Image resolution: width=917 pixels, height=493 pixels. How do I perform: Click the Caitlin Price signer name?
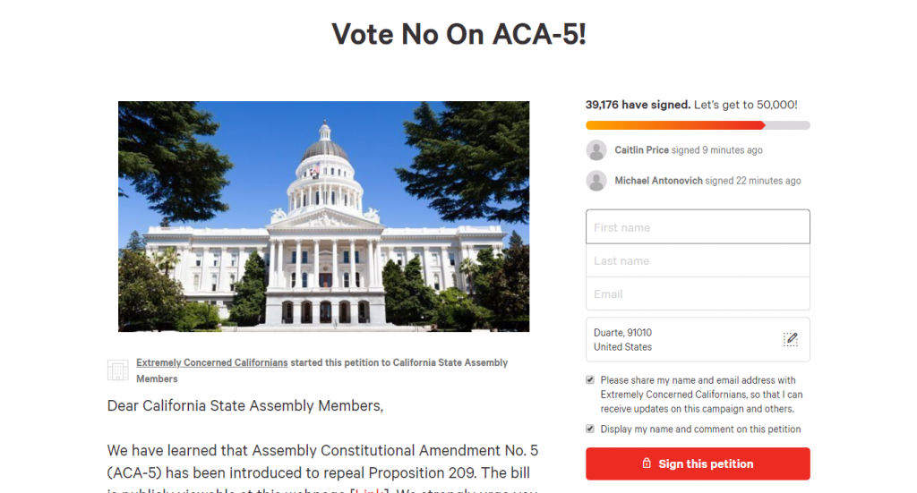click(641, 150)
